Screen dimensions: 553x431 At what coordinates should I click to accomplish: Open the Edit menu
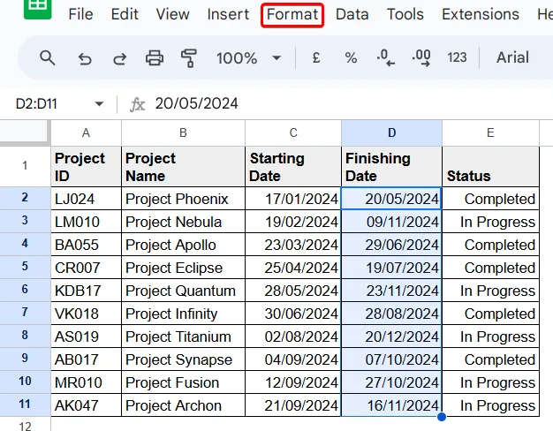(125, 14)
